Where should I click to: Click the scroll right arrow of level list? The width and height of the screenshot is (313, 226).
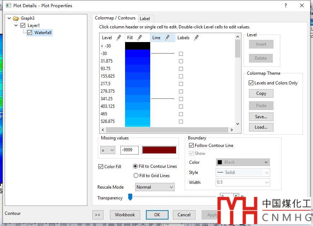tap(231, 130)
